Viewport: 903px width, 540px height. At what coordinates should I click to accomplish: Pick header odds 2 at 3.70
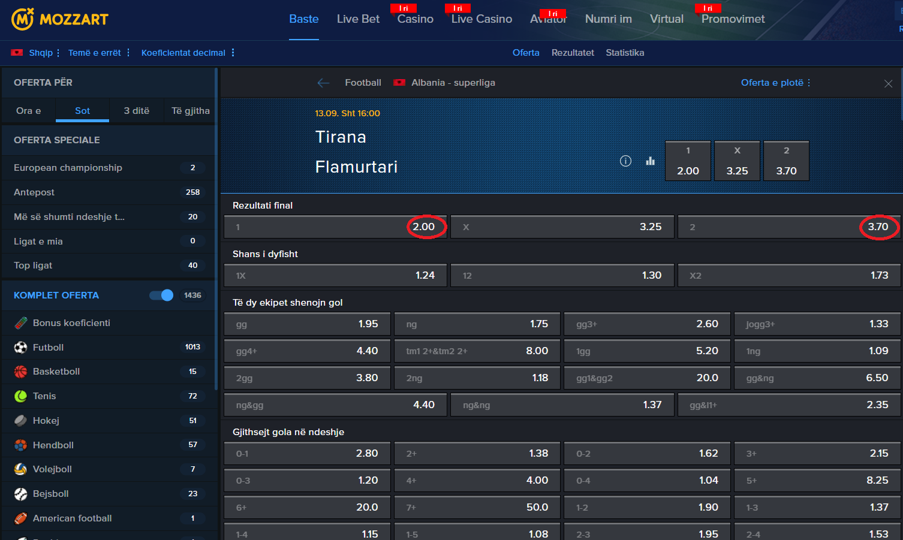coord(786,161)
